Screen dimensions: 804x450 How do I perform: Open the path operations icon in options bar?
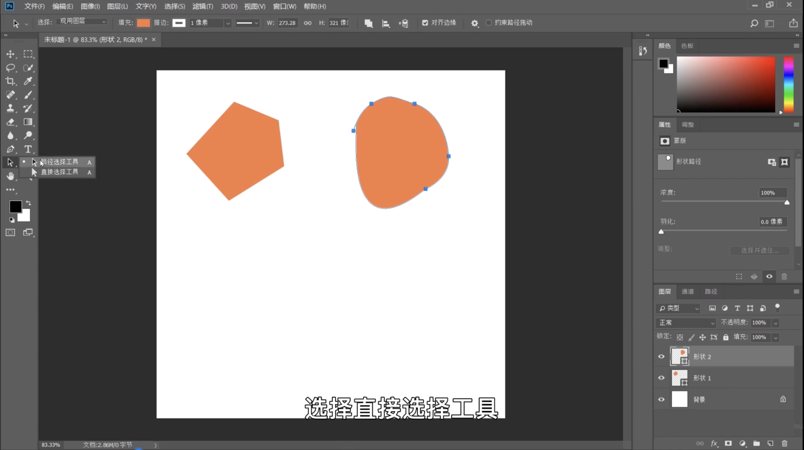click(x=368, y=23)
